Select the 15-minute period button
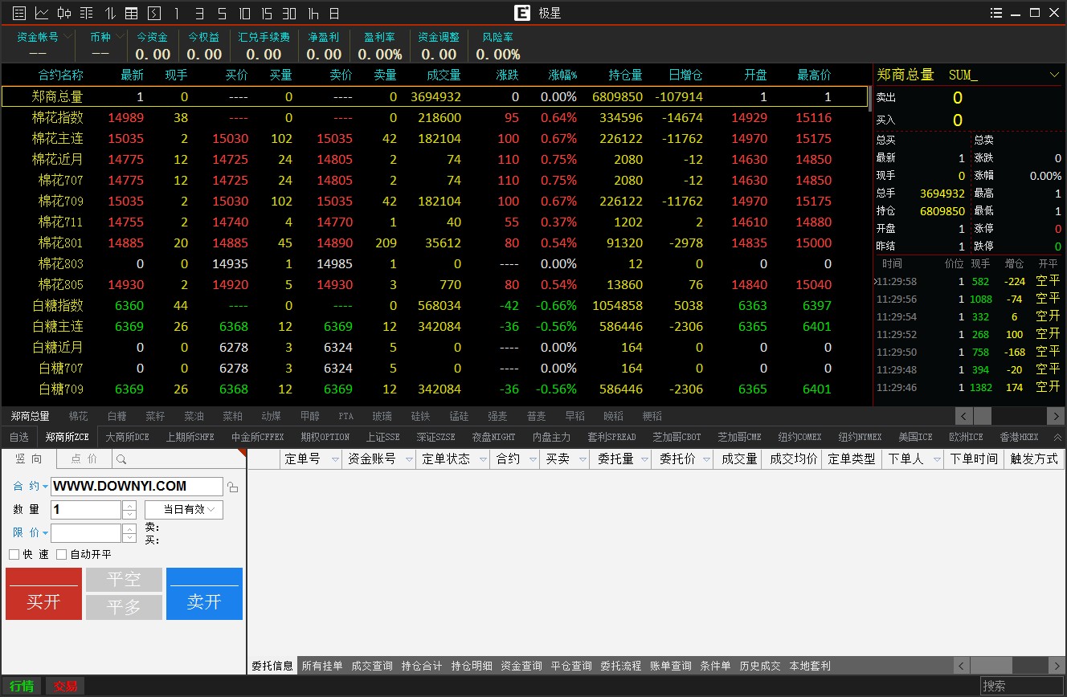Screen dimensions: 1067x697 pyautogui.click(x=267, y=13)
